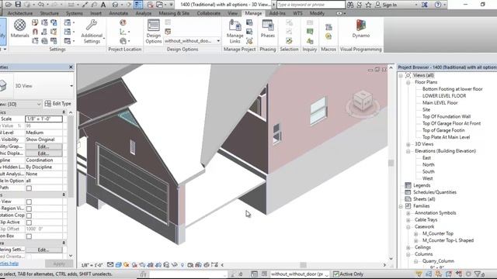The image size is (497, 279).
Task: Open Design Options dialog
Action: 154,31
